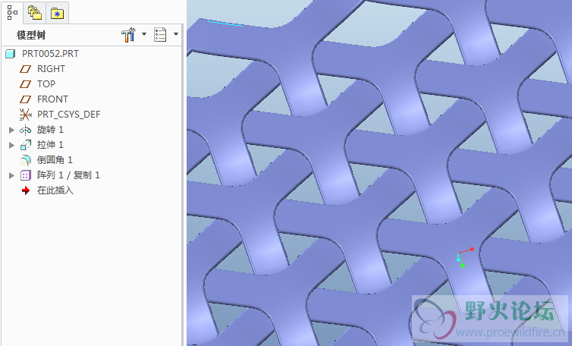Select the 在此插入 insert marker
Viewport: 572px width, 346px height.
(x=55, y=190)
